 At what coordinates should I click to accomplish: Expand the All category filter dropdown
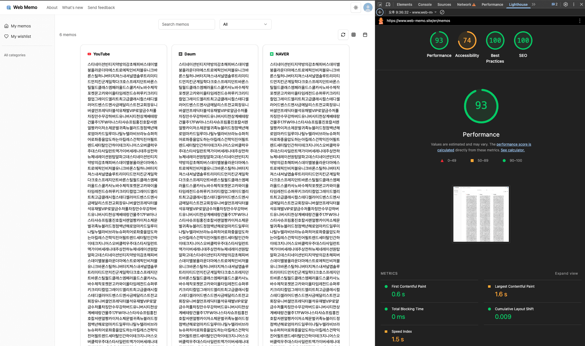click(245, 24)
